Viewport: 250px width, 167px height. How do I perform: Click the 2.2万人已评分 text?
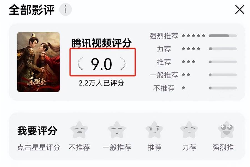[101, 83]
